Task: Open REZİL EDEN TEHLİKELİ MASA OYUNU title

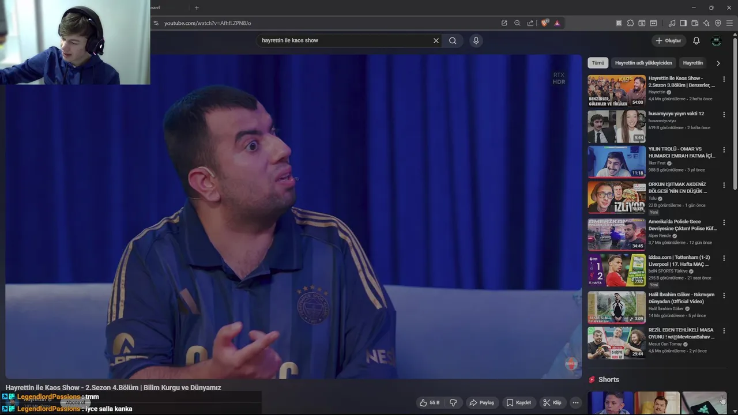Action: tap(681, 333)
